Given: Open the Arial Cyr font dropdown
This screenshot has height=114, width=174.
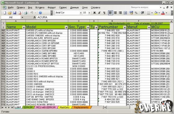Looking at the screenshot, I should click(x=81, y=13).
